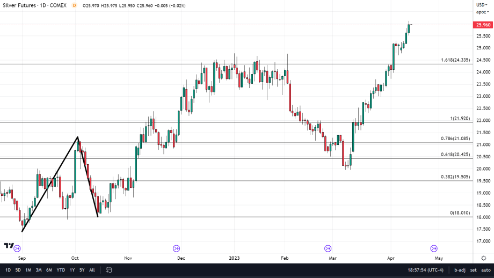Select the 1M time range
The width and height of the screenshot is (494, 278).
click(28, 270)
